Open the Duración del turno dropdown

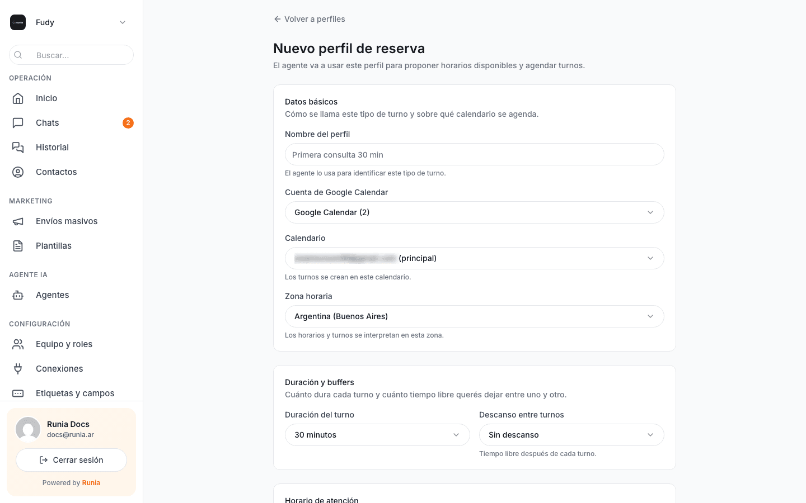(x=377, y=435)
